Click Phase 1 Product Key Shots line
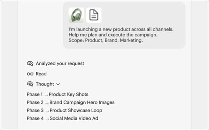The height and width of the screenshot is (130, 209). (57, 94)
